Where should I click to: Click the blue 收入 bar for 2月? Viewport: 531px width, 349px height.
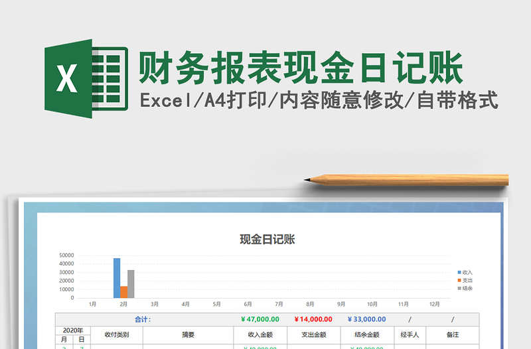(x=117, y=278)
